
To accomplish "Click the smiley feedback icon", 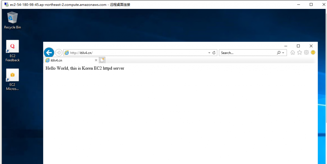I will [313, 53].
